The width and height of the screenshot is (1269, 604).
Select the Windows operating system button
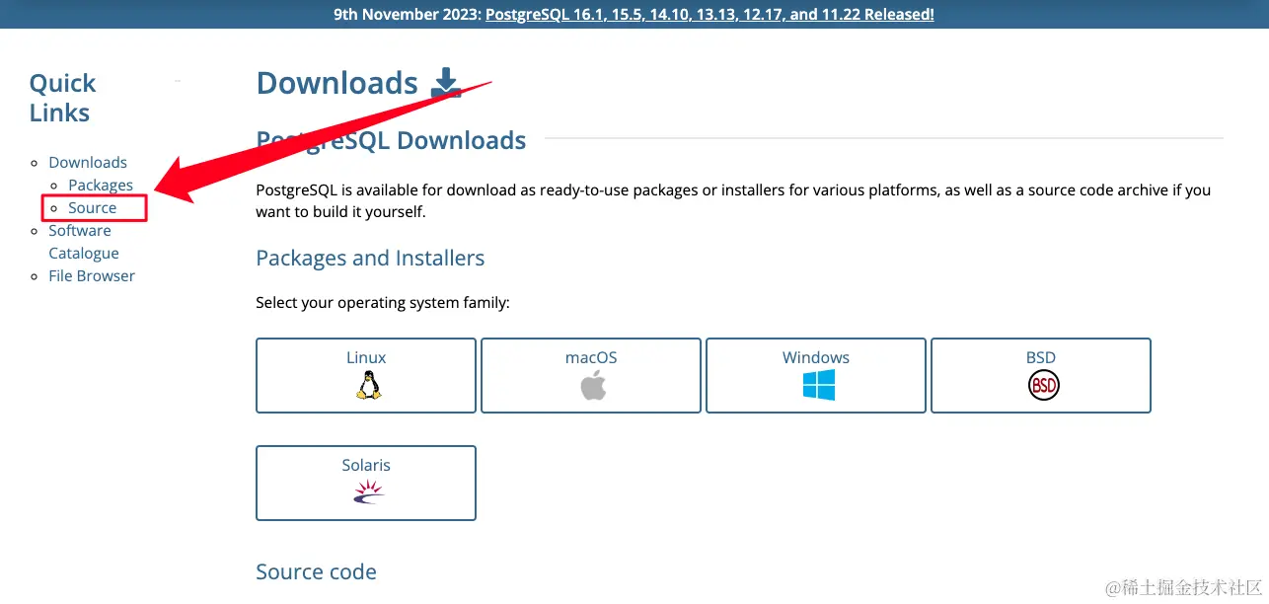coord(816,375)
